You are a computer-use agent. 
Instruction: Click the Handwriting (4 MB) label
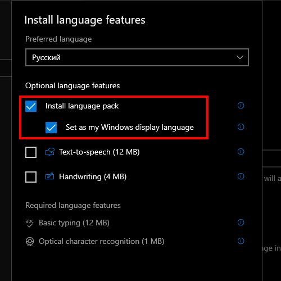click(x=93, y=176)
